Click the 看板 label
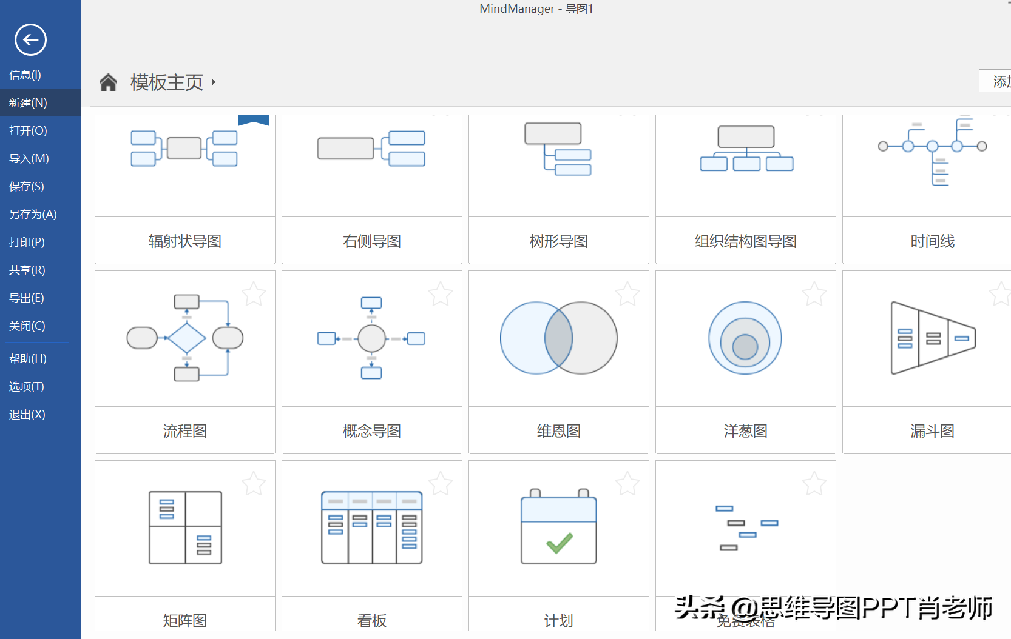This screenshot has width=1011, height=639. click(372, 621)
